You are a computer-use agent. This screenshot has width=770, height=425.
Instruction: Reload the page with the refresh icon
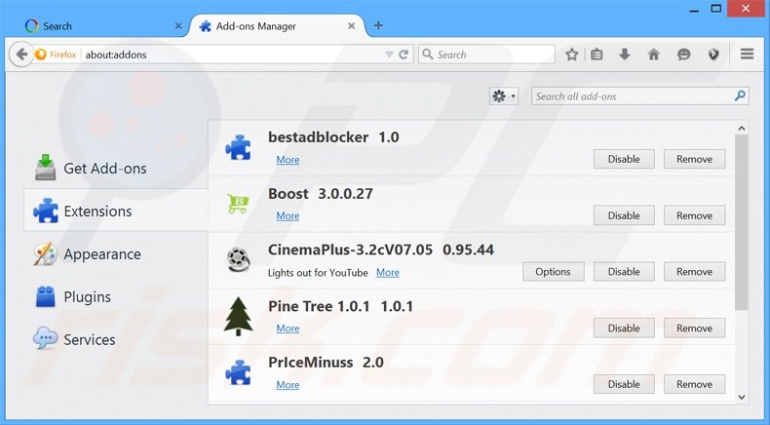[404, 55]
